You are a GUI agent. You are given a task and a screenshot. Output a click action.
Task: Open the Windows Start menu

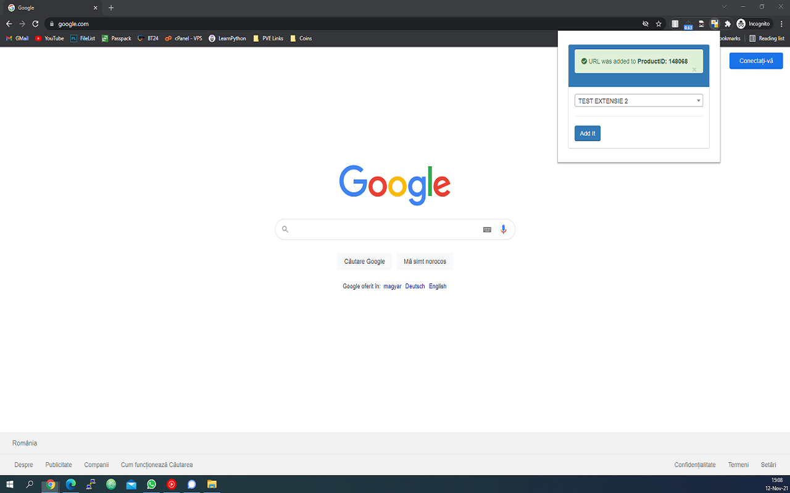click(x=10, y=484)
